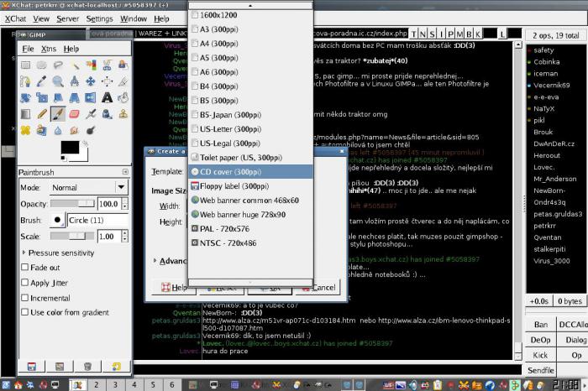The image size is (588, 391).
Task: Select the Blur/Sharpen droplet tool
Action: (x=58, y=130)
